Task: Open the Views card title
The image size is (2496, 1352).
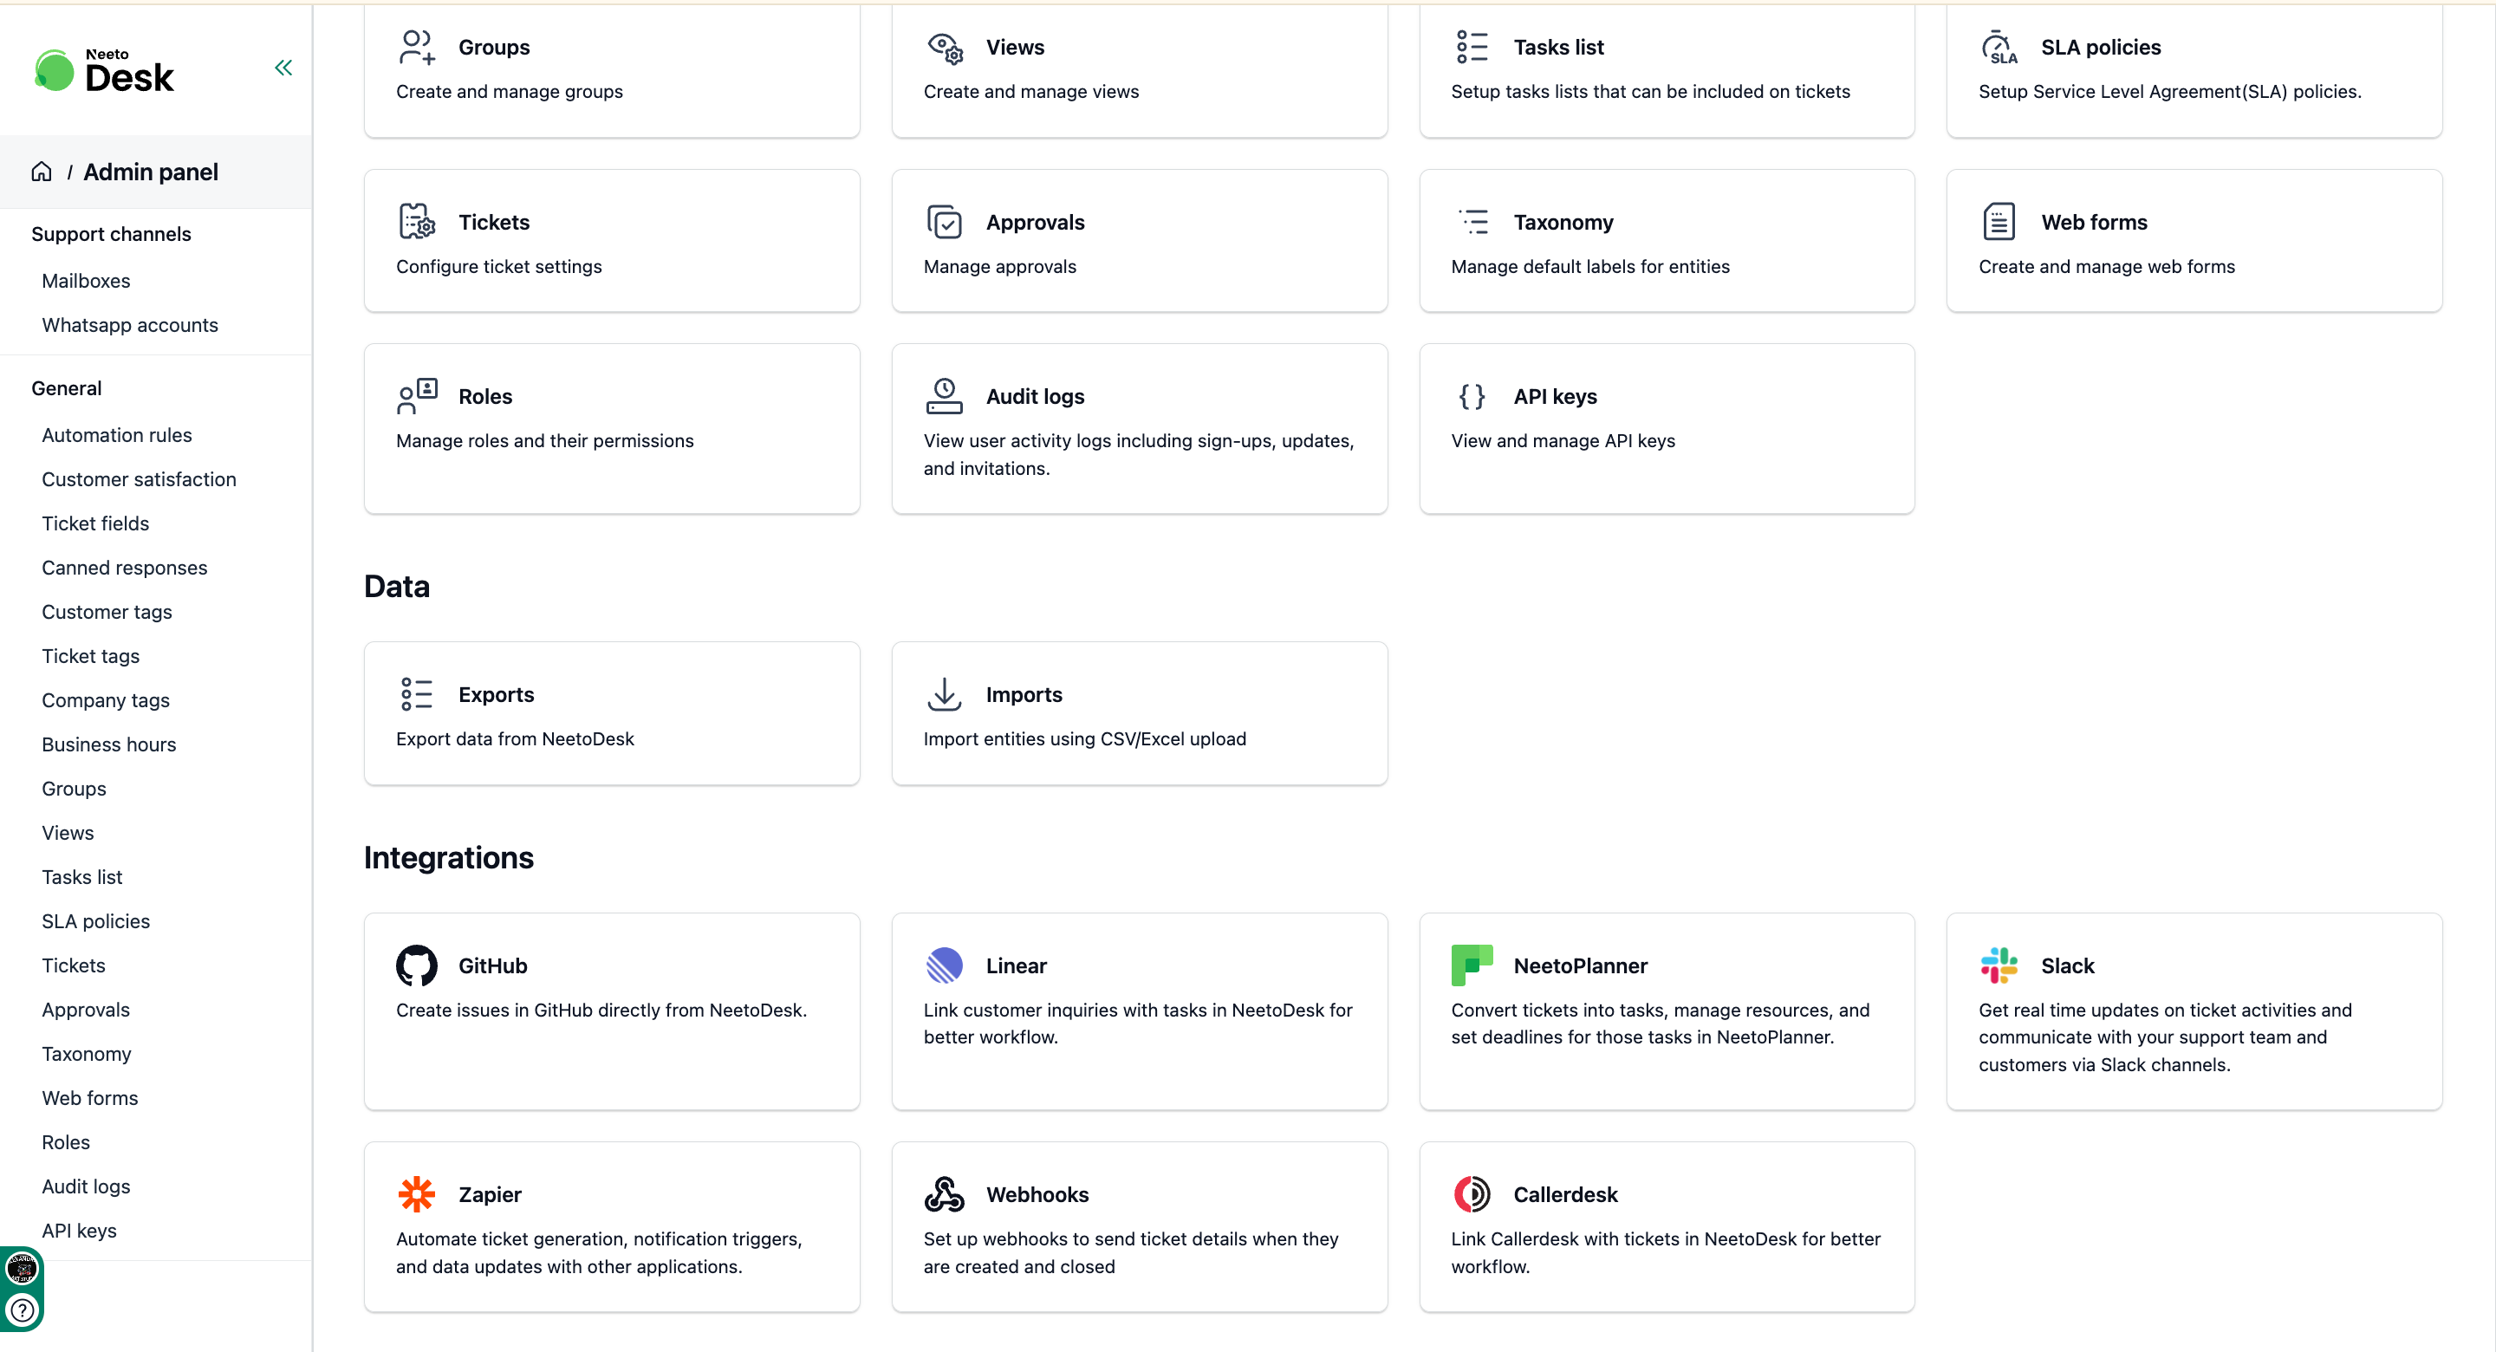Action: 1015,47
